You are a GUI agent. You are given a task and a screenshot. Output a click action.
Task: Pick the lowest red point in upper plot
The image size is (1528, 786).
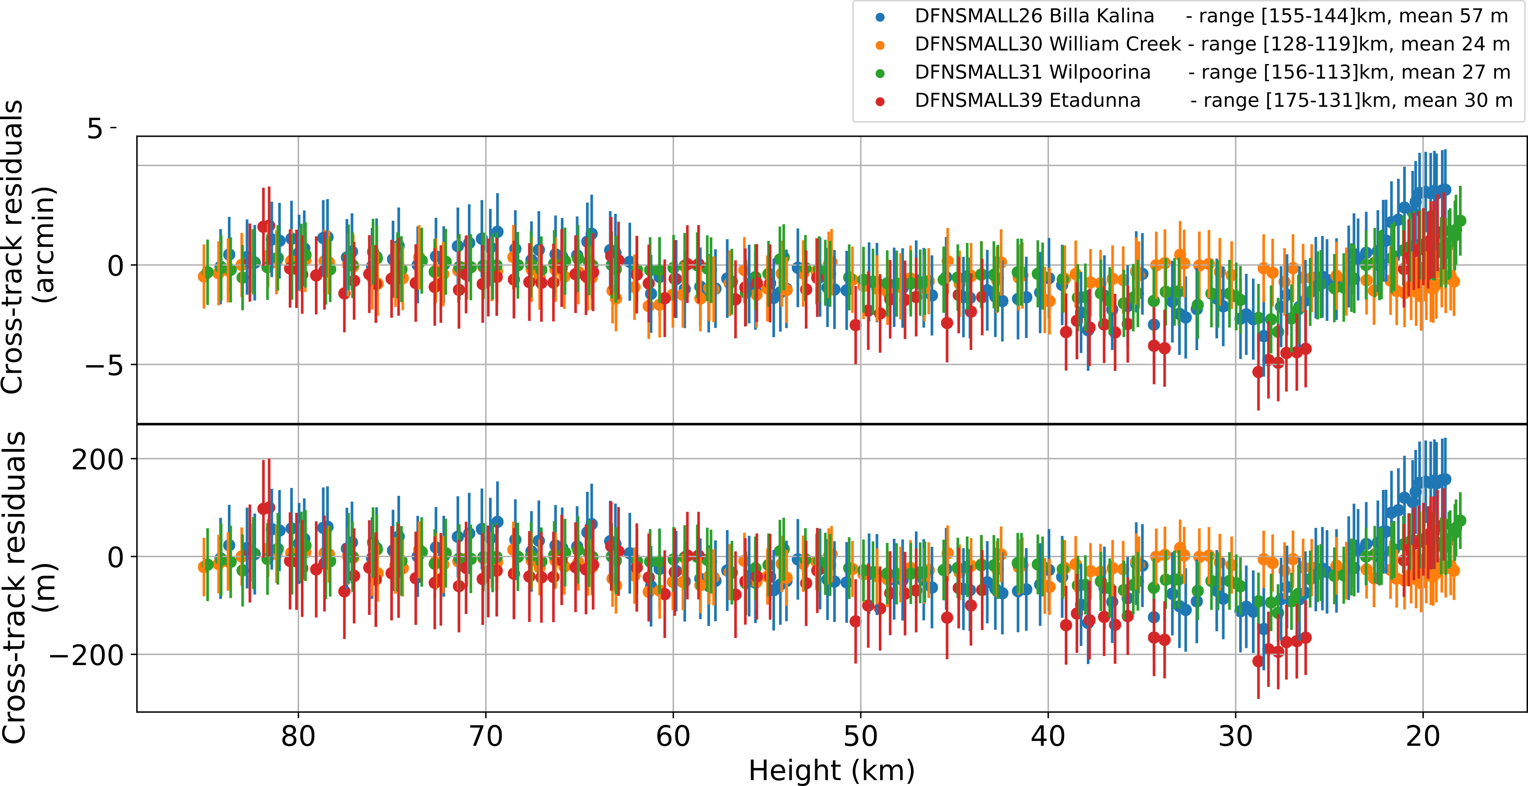coord(1257,372)
